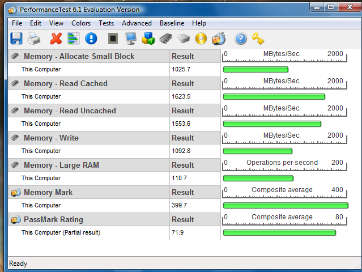
Task: Open the View menu
Action: [56, 23]
